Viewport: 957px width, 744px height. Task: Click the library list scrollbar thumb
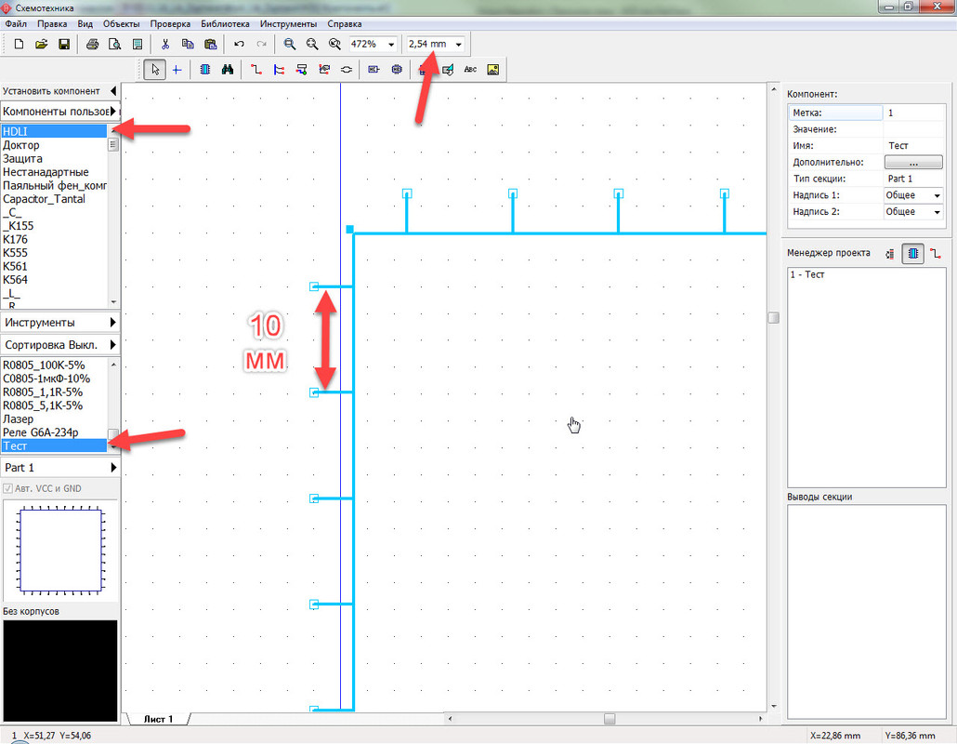click(113, 145)
